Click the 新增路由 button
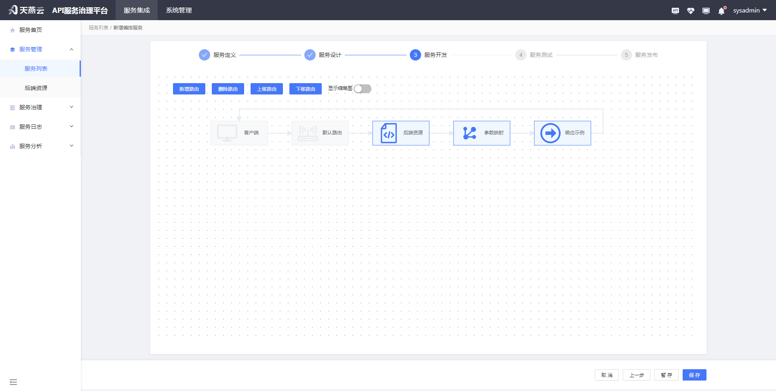The height and width of the screenshot is (391, 776). pos(189,89)
